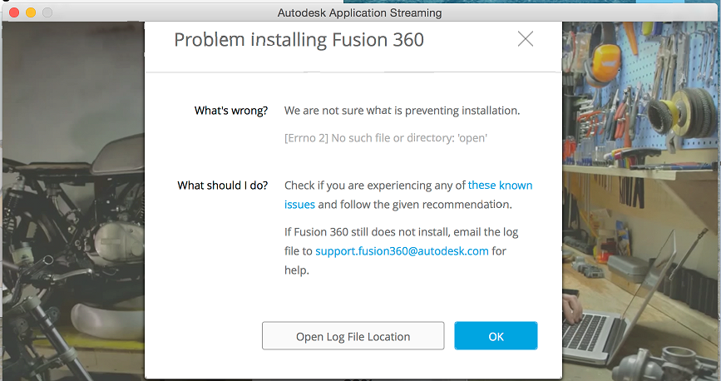Click the Autodesk Application Streaming title bar text
This screenshot has height=381, width=721.
click(359, 12)
